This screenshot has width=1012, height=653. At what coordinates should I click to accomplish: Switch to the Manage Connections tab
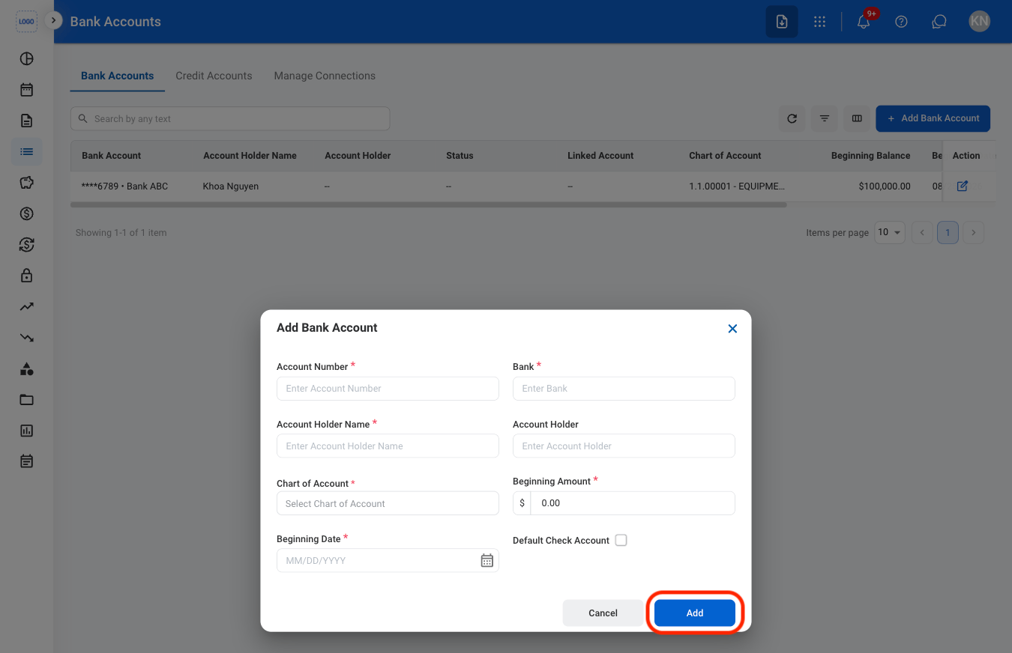tap(325, 76)
